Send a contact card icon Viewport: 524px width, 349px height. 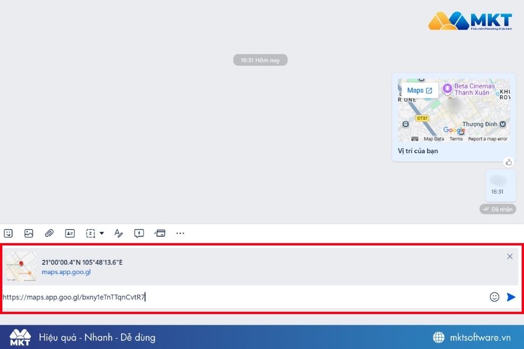70,233
